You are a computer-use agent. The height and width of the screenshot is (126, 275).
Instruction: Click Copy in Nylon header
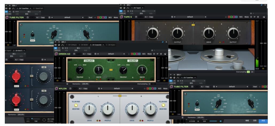click(85, 89)
